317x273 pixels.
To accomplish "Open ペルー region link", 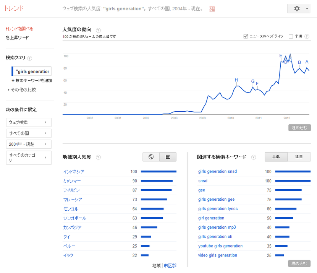I will click(x=69, y=246).
